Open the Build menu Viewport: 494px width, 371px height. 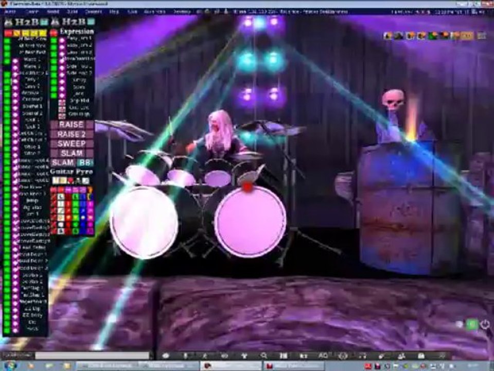click(73, 12)
